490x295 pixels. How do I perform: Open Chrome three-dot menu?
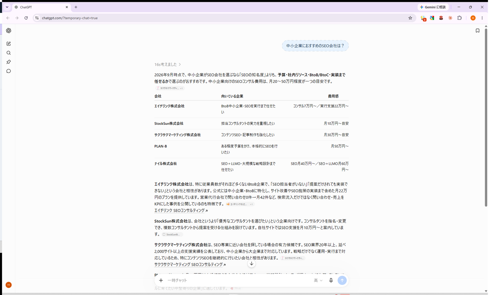click(482, 18)
